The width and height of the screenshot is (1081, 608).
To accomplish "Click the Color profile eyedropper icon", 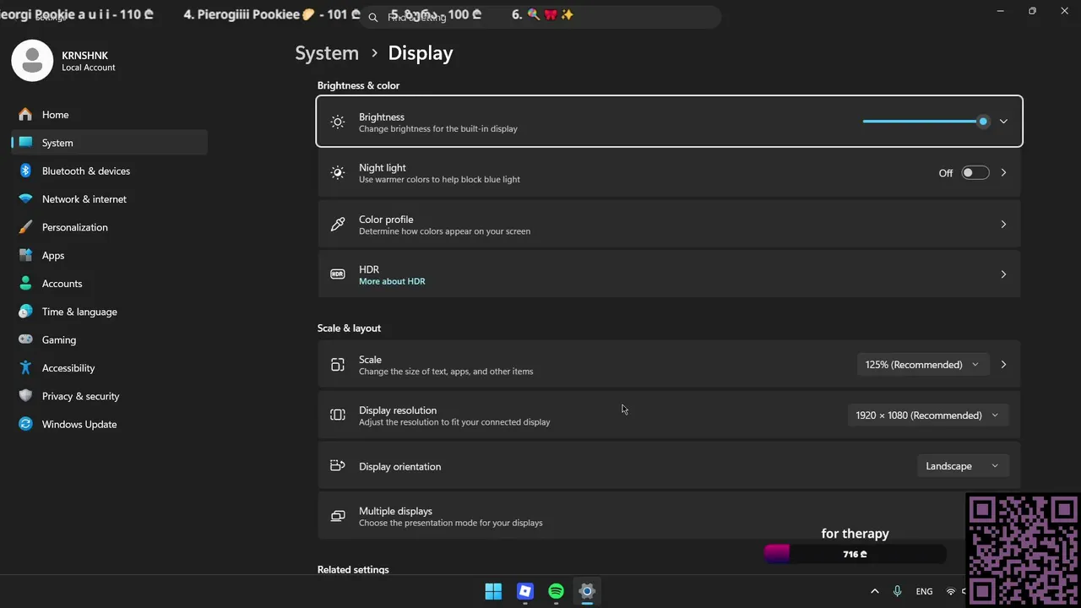I will (338, 224).
